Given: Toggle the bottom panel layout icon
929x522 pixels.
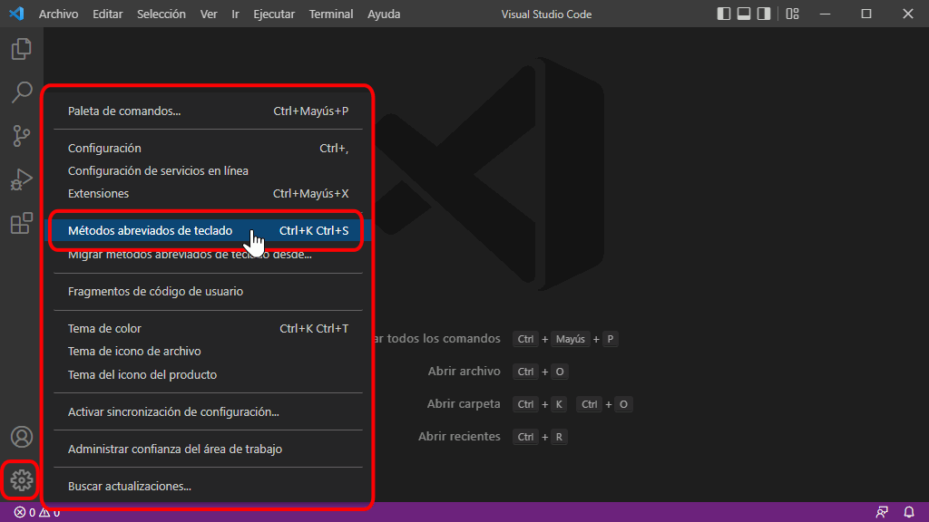Looking at the screenshot, I should tap(744, 14).
